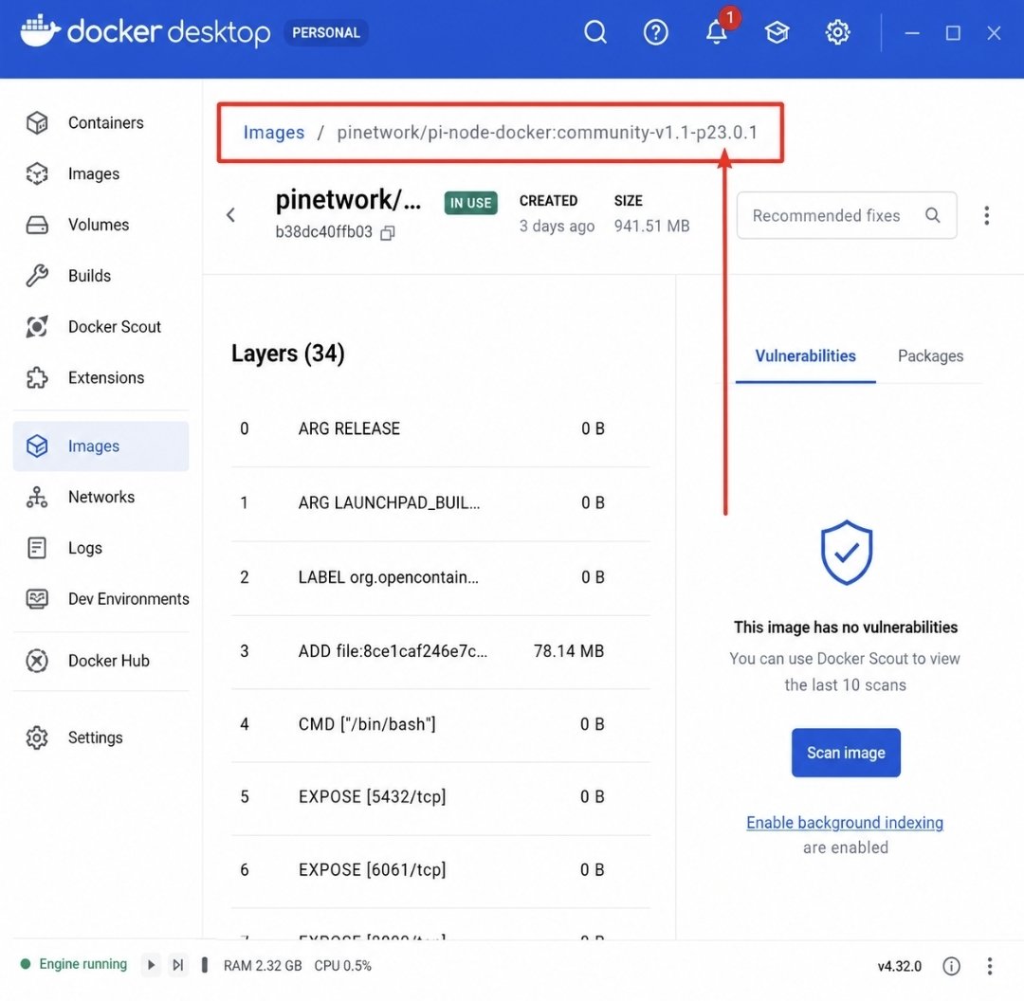Select layer 4 CMD ["/bin/bash"]

pyautogui.click(x=441, y=725)
